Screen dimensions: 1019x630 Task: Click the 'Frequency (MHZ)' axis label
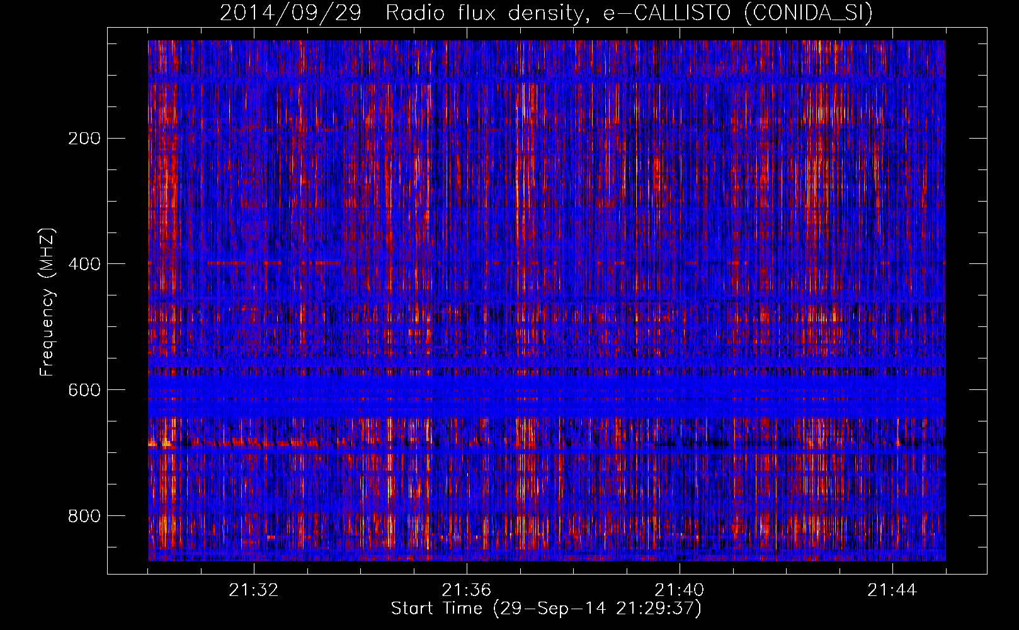47,302
